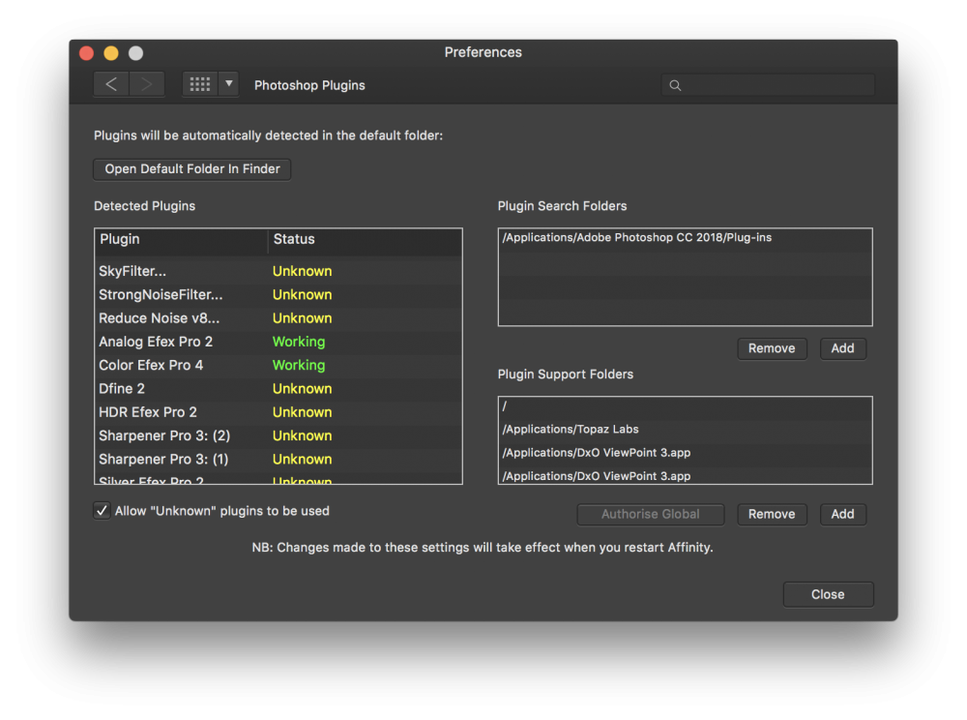Select the SkyFilter... plugin row
This screenshot has height=720, width=967.
pos(278,272)
